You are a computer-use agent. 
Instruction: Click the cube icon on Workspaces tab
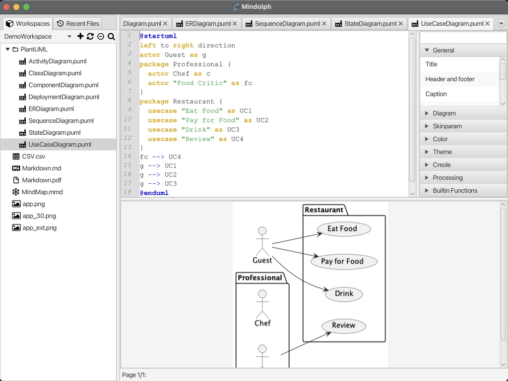(x=10, y=24)
